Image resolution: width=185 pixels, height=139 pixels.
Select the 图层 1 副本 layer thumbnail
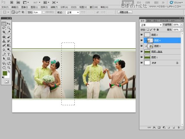(147, 52)
